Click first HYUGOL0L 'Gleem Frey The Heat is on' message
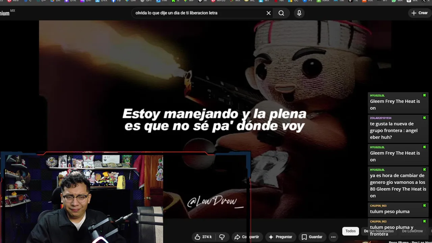 pyautogui.click(x=398, y=102)
